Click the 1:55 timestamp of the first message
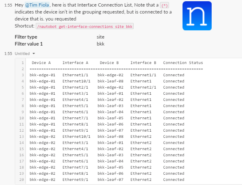The width and height of the screenshot is (242, 185). tap(8, 5)
